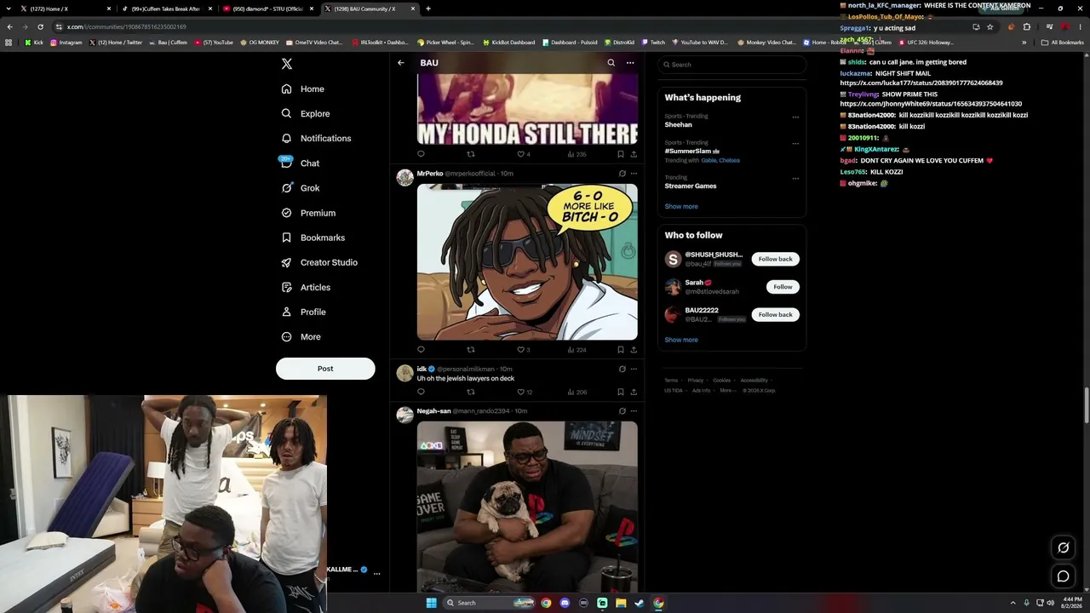Open options for Streamer Games trend
The image size is (1090, 613).
coord(795,179)
